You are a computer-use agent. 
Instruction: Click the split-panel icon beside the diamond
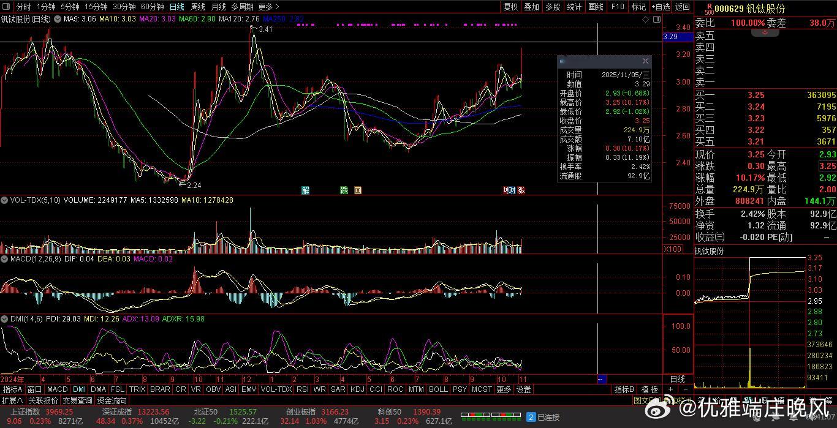tap(656, 19)
